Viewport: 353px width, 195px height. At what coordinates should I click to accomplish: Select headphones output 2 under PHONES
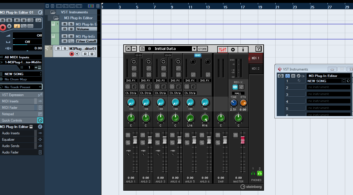[260, 173]
